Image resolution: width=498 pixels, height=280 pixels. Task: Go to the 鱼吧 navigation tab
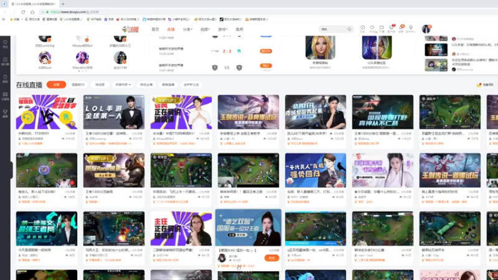[240, 29]
